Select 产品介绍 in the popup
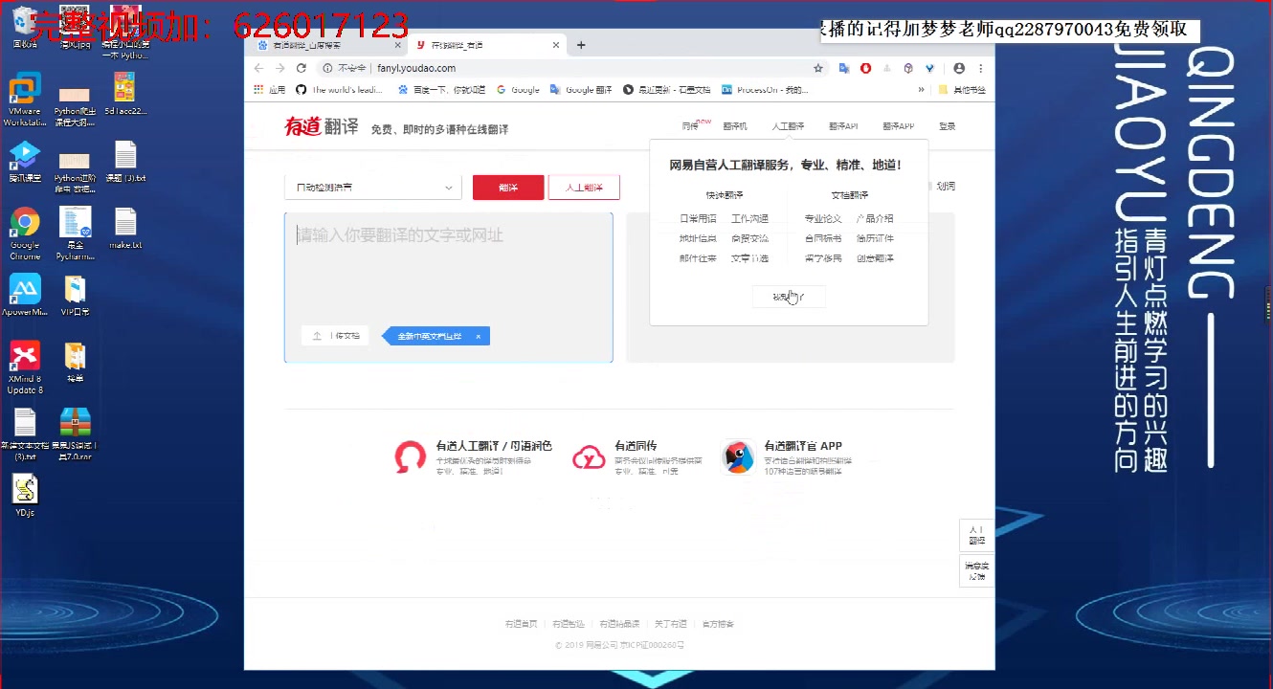Screen dimensions: 1273x689 pos(874,219)
